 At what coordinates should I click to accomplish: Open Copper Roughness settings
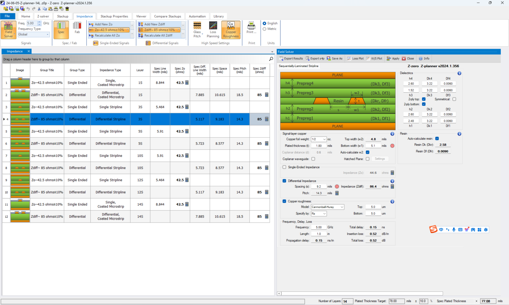(x=231, y=30)
